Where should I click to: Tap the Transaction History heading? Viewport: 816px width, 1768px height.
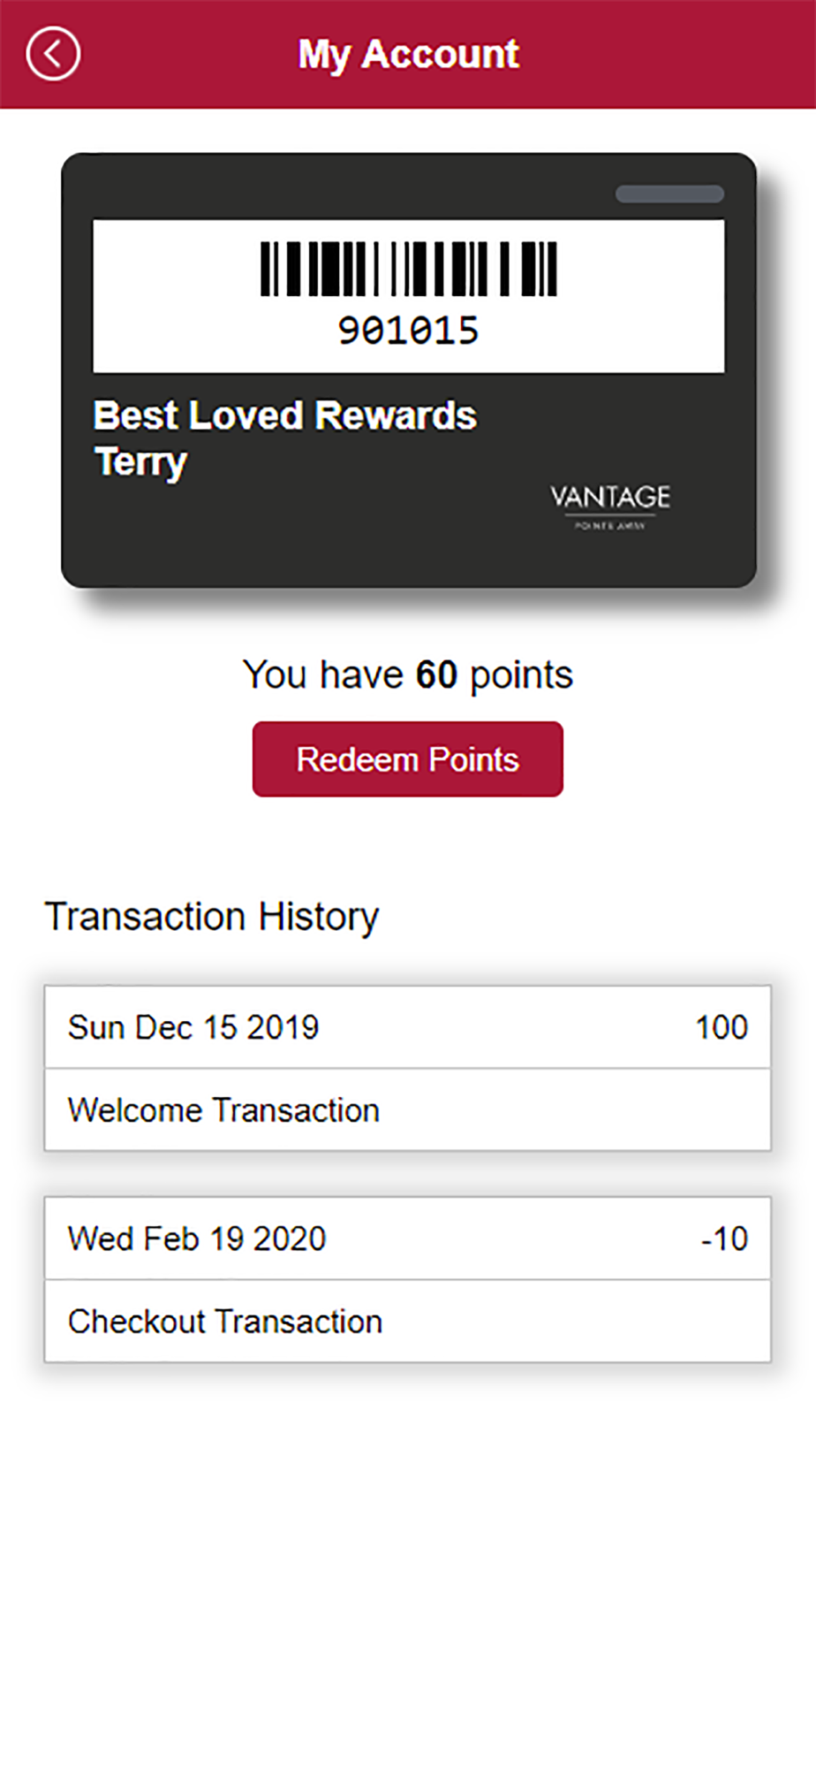point(212,917)
